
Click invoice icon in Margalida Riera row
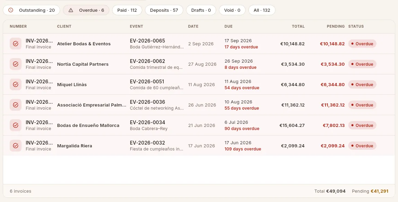(16, 146)
